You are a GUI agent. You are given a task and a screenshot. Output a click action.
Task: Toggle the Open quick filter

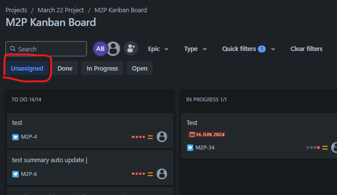pos(140,69)
